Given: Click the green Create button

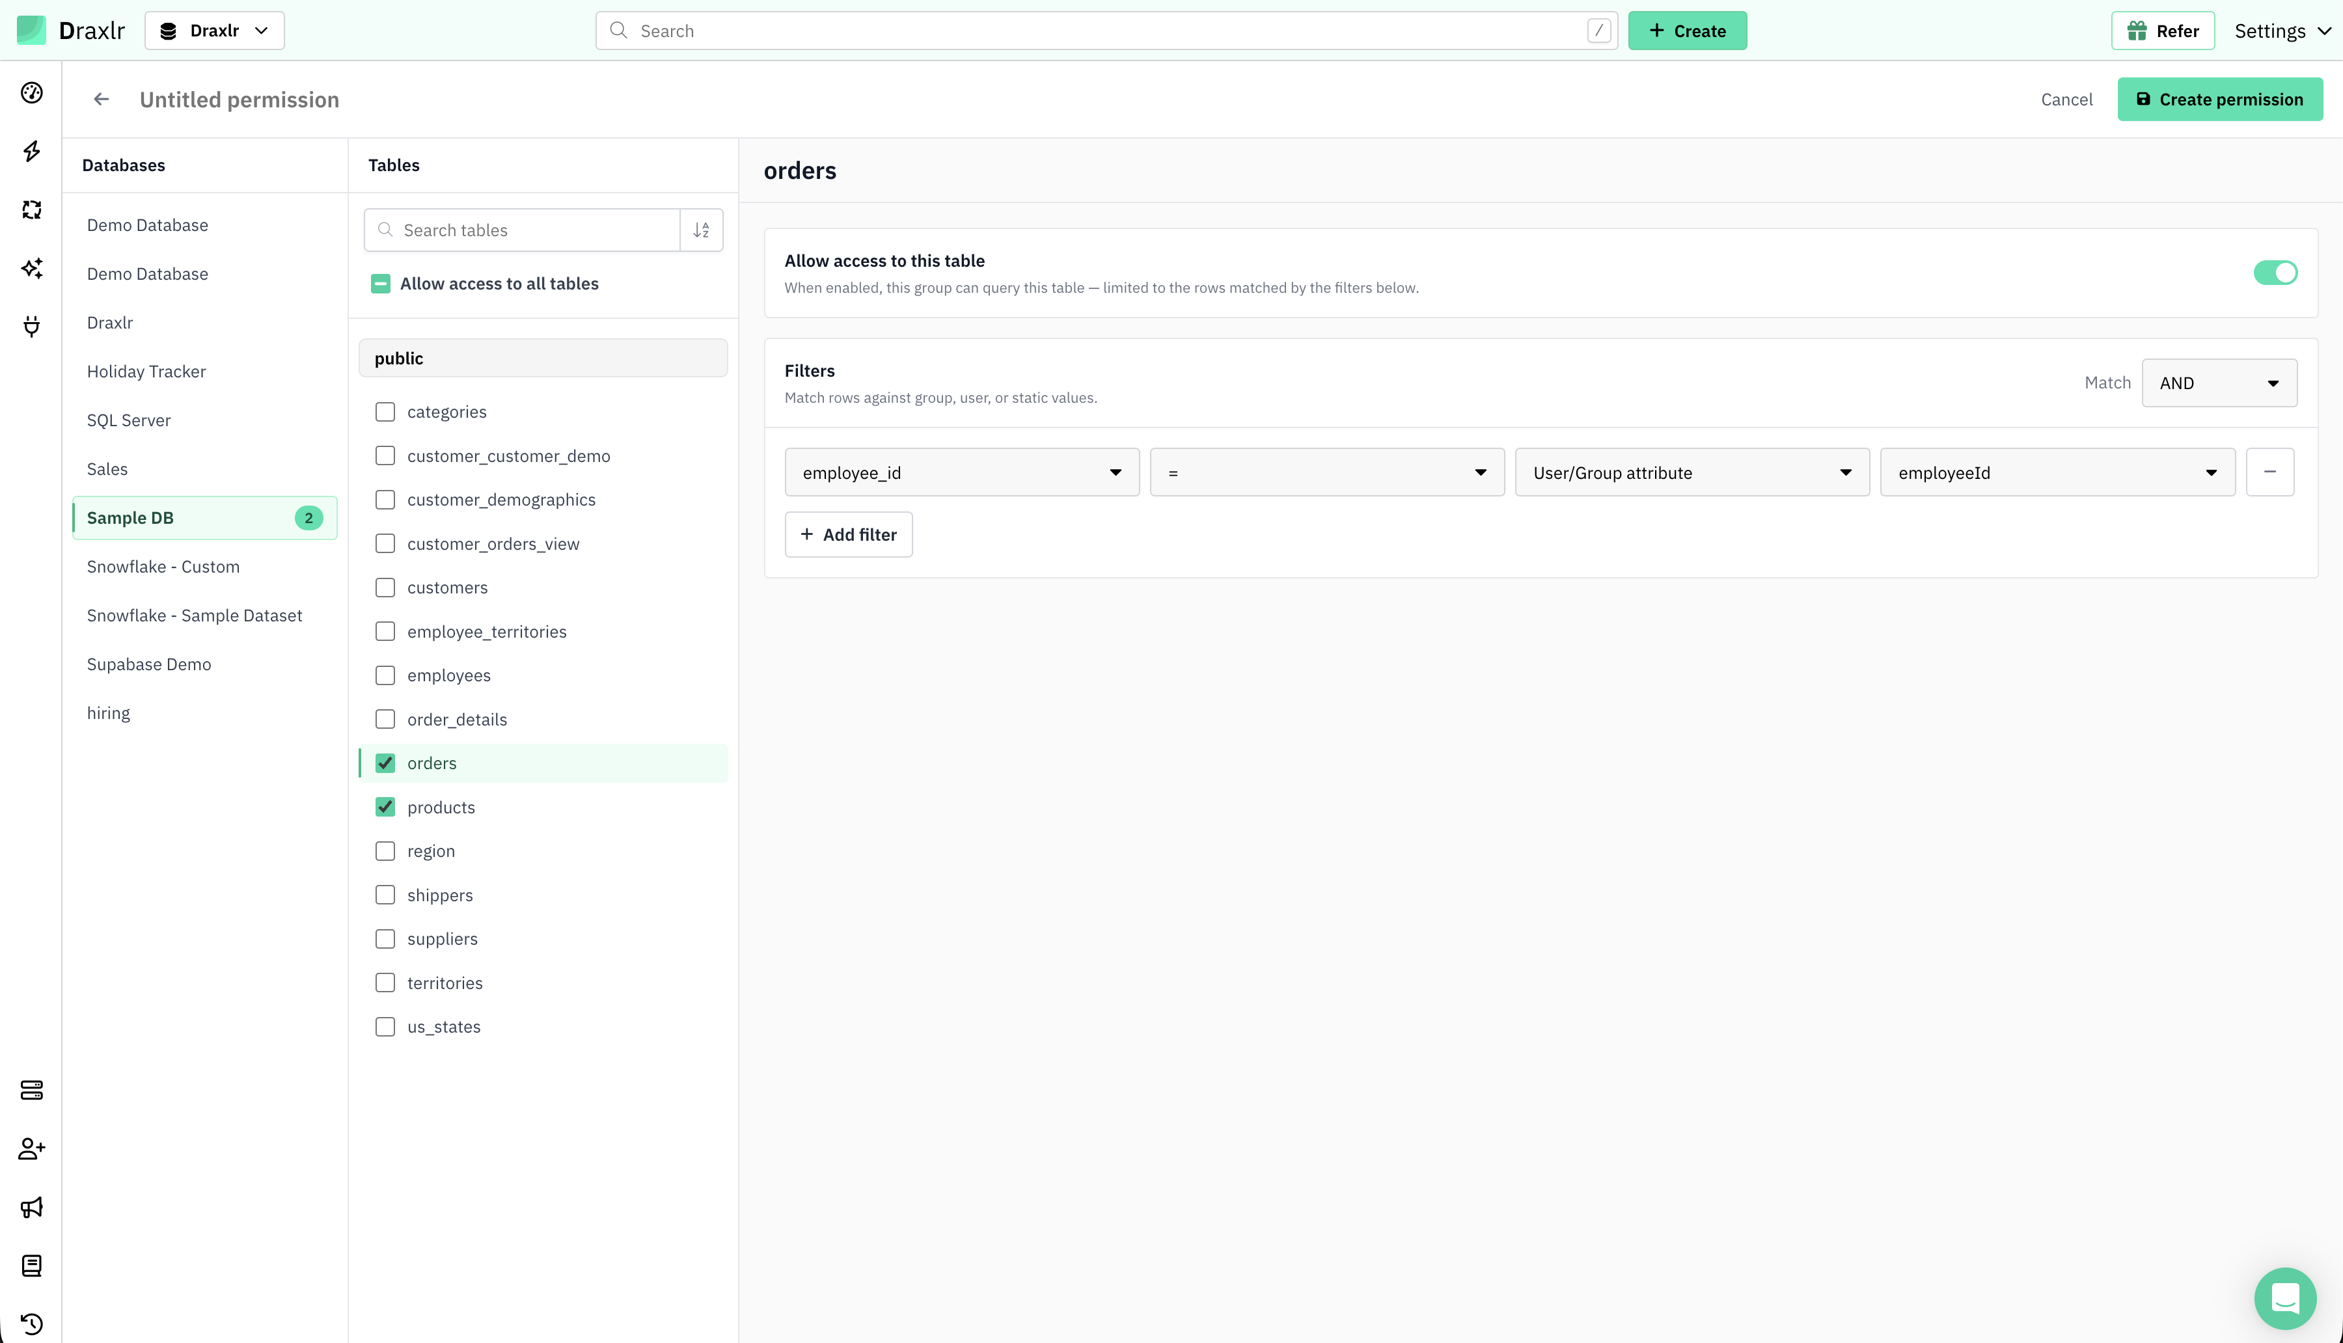Looking at the screenshot, I should coord(1687,31).
